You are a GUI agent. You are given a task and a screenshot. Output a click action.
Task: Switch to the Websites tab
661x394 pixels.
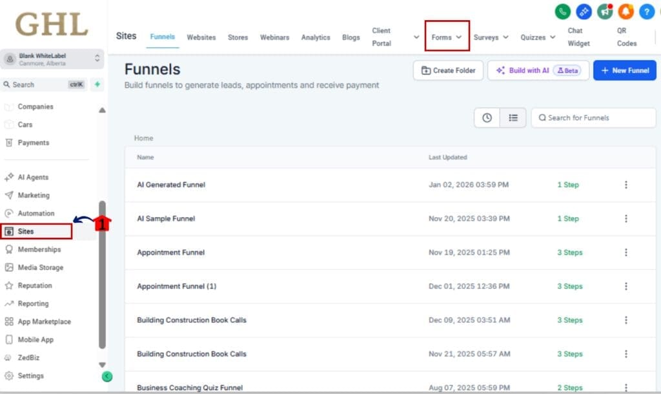[201, 37]
